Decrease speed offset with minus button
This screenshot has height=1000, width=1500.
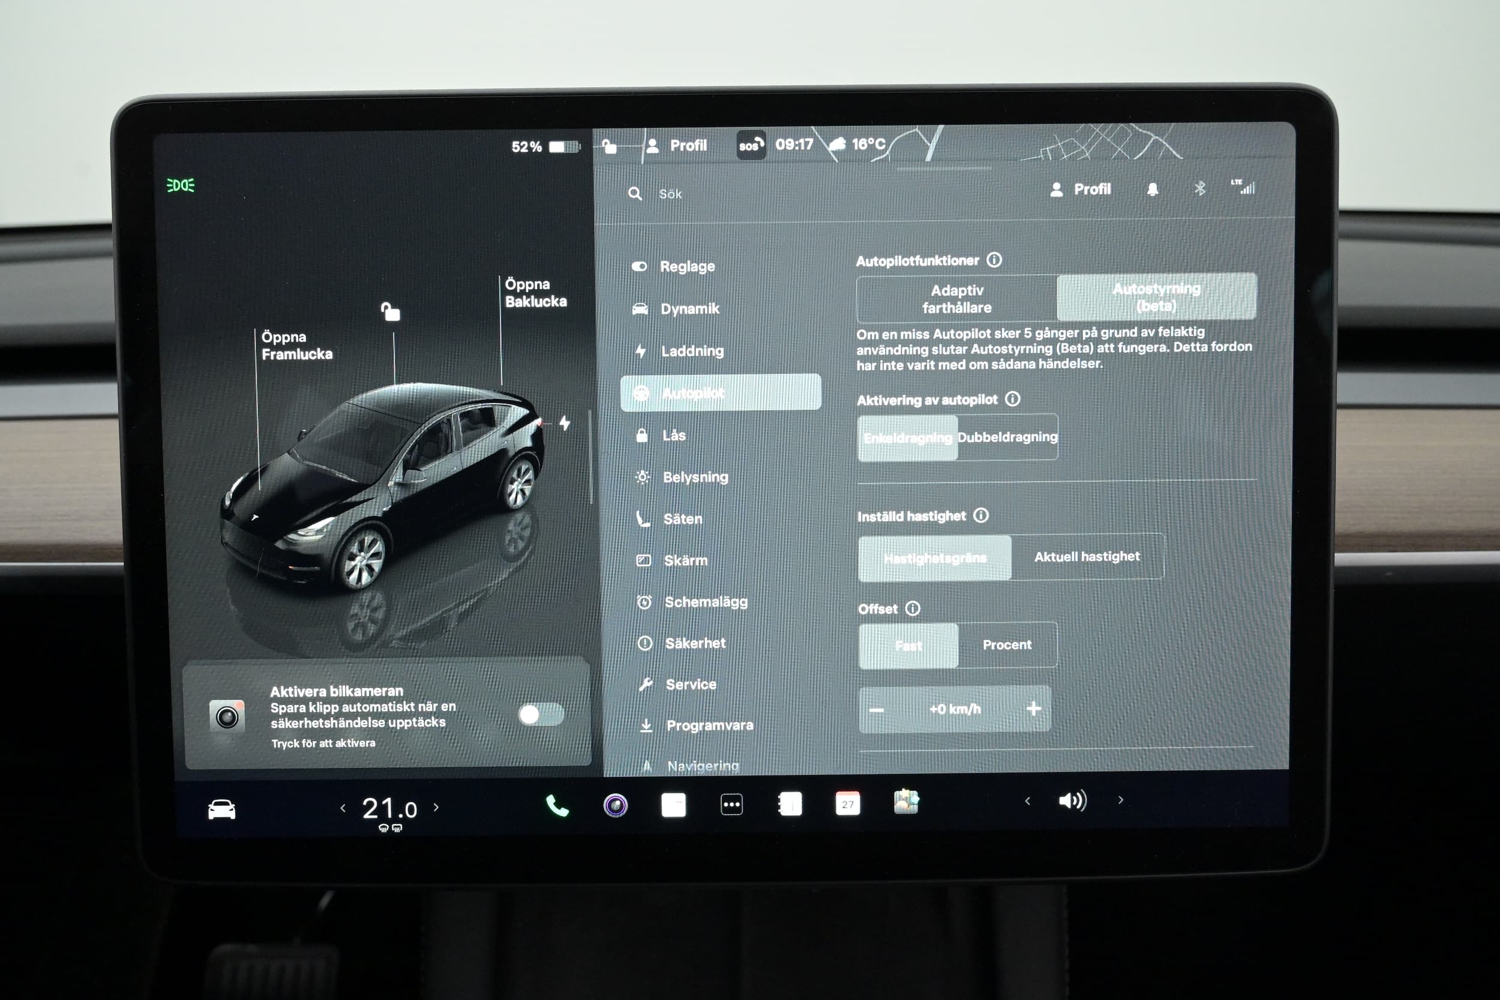[x=877, y=710]
